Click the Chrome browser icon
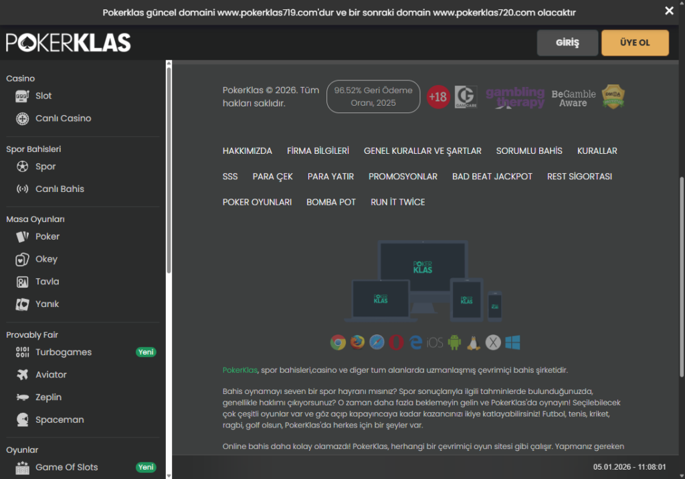The image size is (685, 479). [x=338, y=343]
